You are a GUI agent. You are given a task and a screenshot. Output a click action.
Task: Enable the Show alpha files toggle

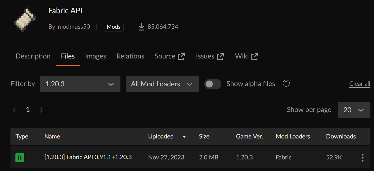pos(212,84)
